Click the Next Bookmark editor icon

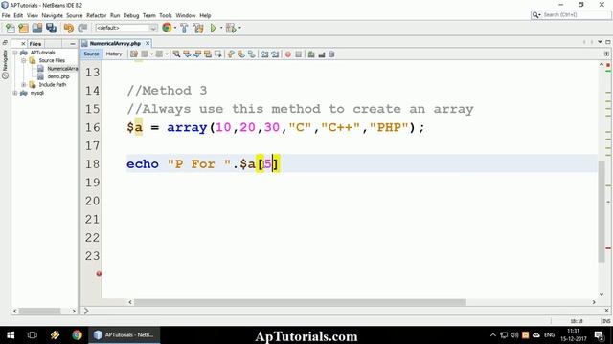tap(241, 54)
